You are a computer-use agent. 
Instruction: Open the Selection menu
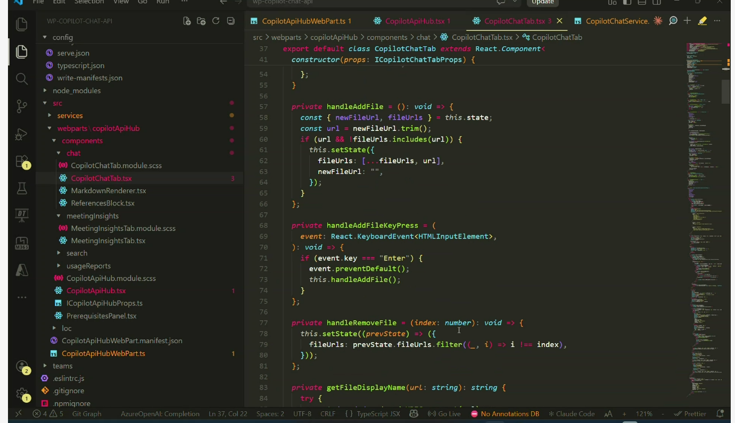89,2
